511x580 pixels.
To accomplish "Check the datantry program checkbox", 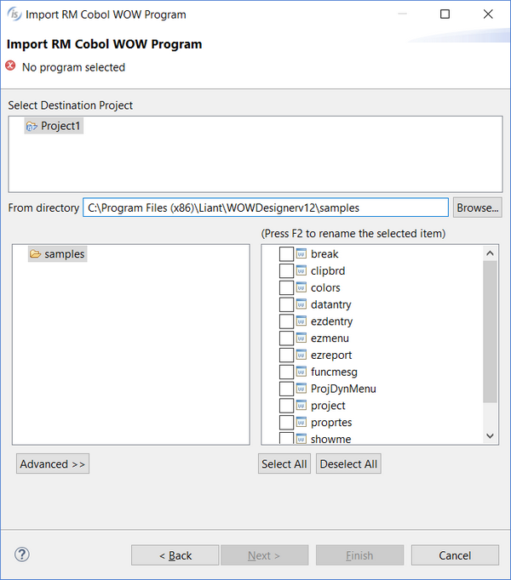I will (286, 304).
